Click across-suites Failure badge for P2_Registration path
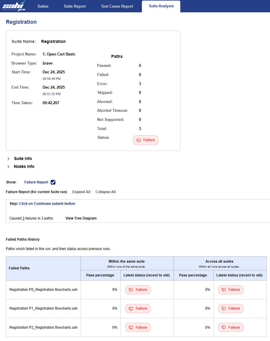The width and height of the screenshot is (270, 341). tap(231, 328)
